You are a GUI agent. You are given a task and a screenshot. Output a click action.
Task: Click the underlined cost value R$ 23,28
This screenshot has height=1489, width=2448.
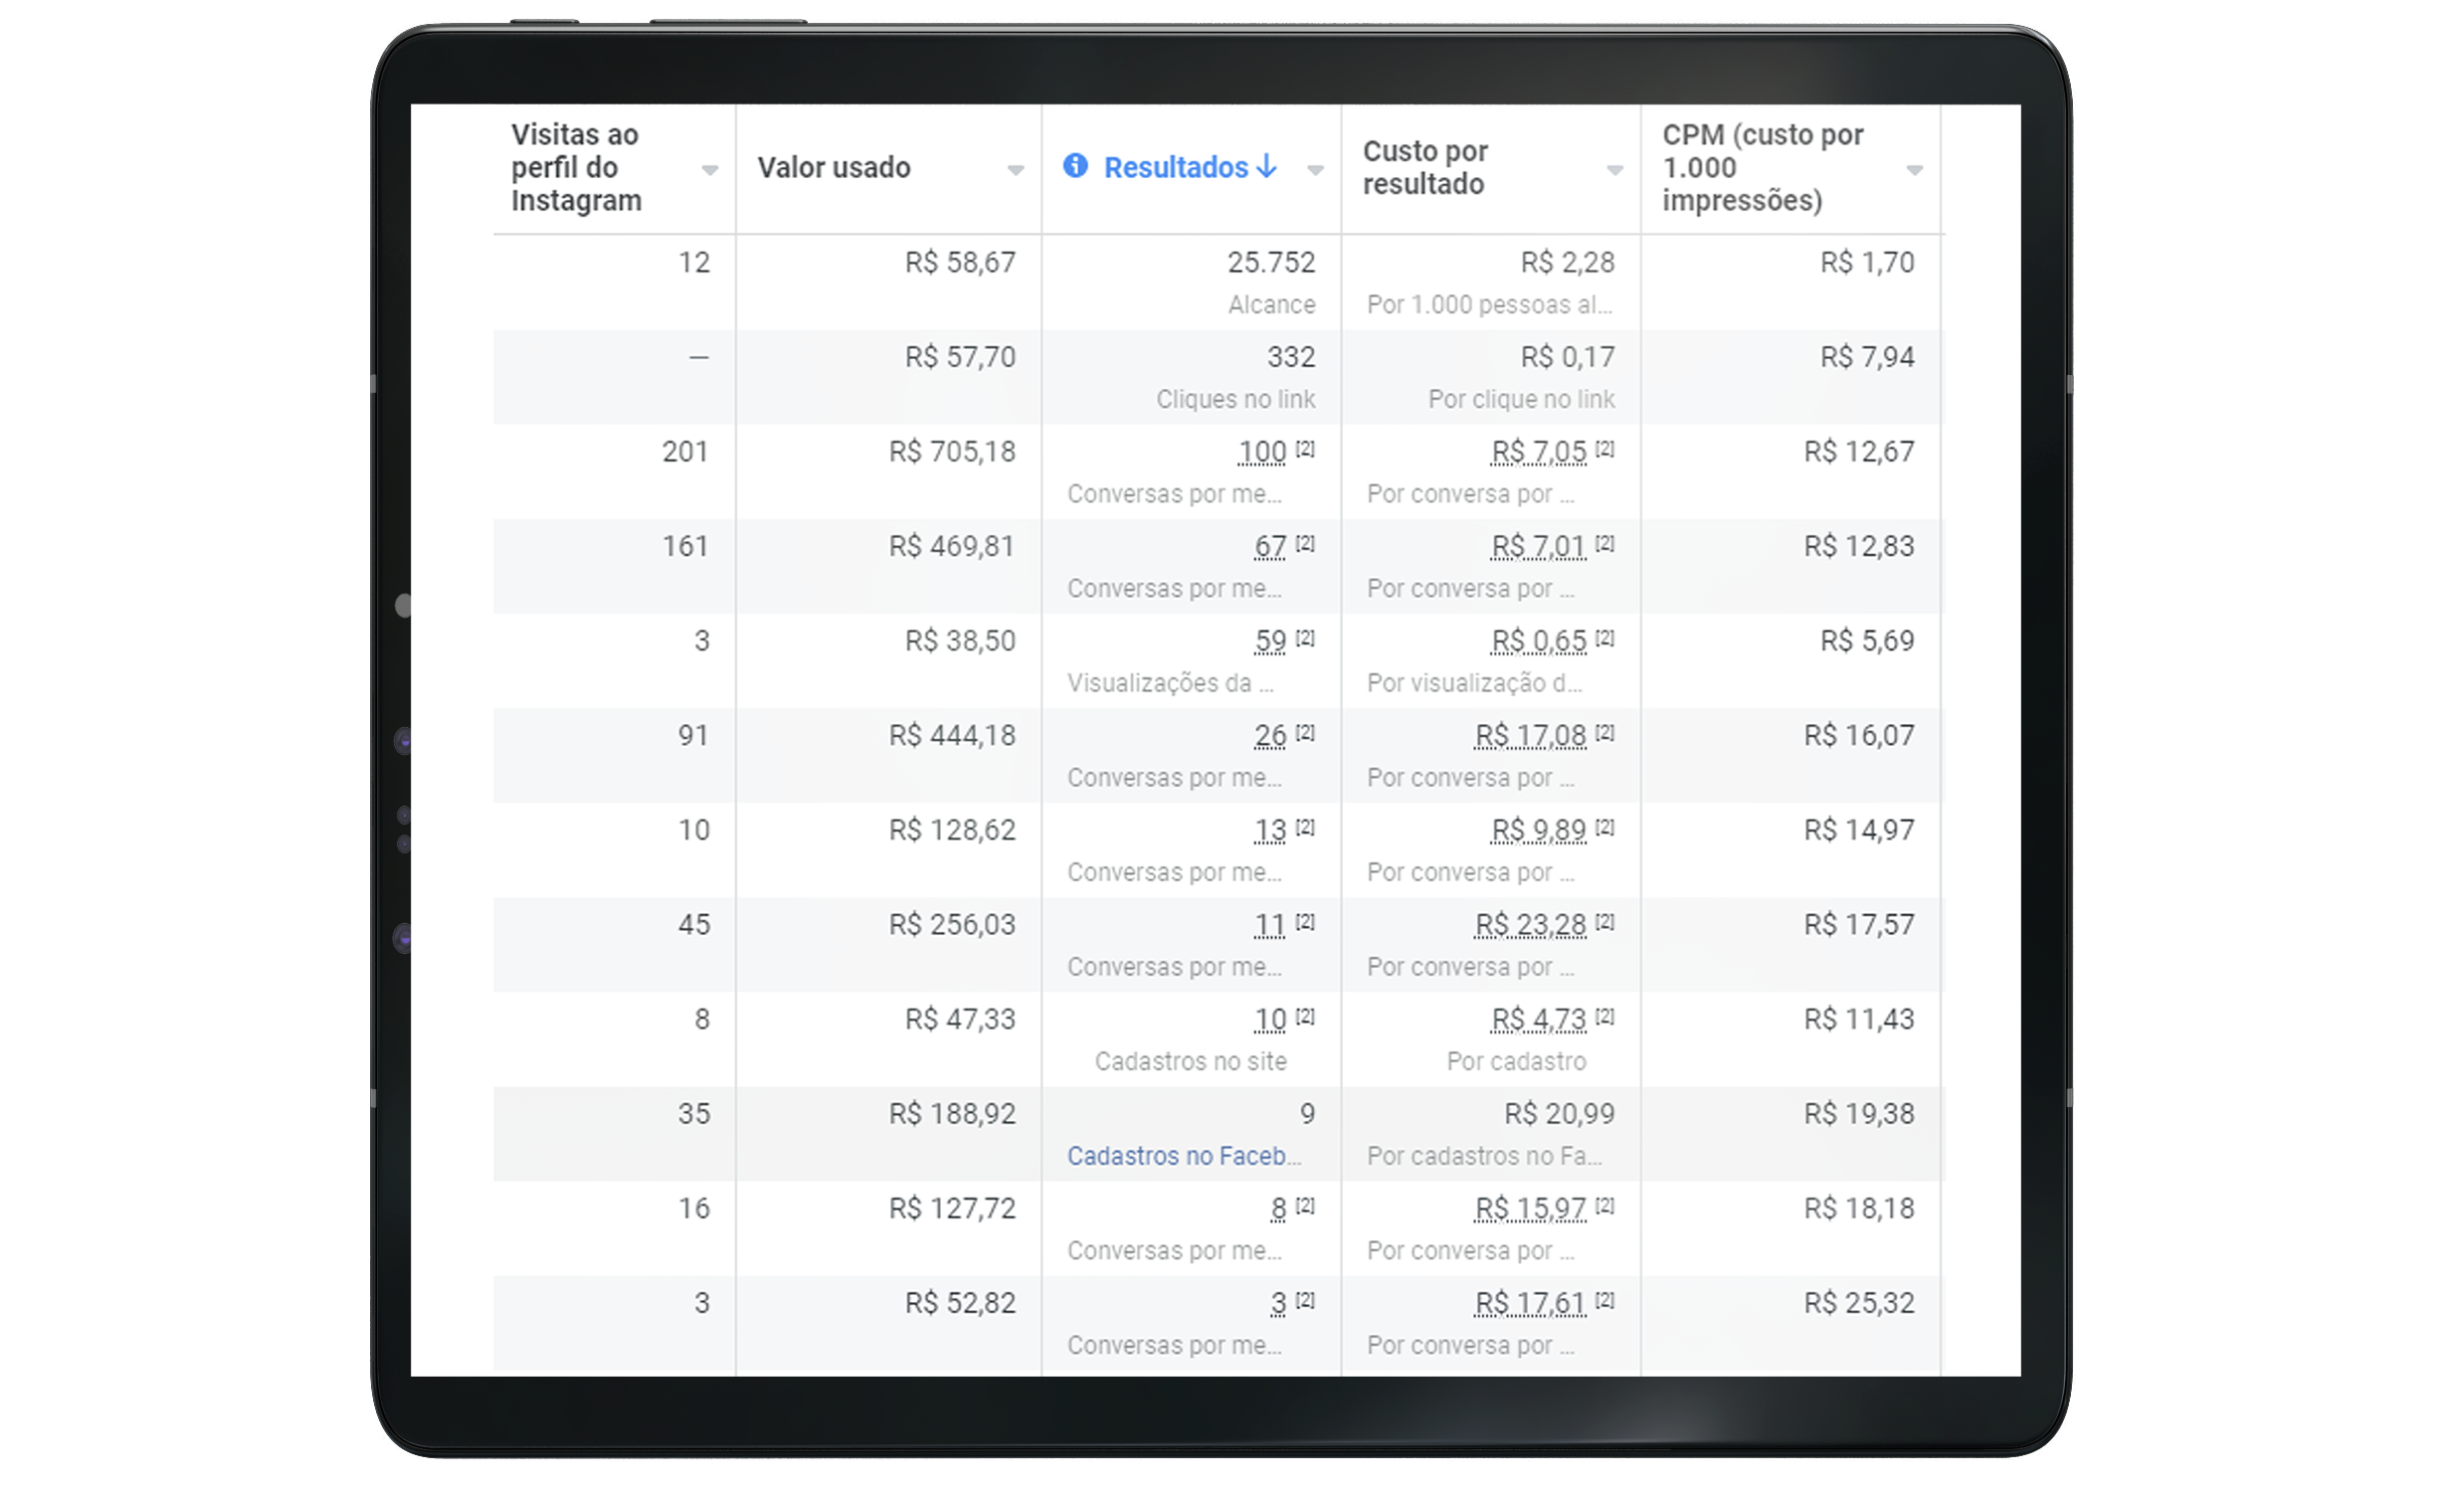(1530, 925)
